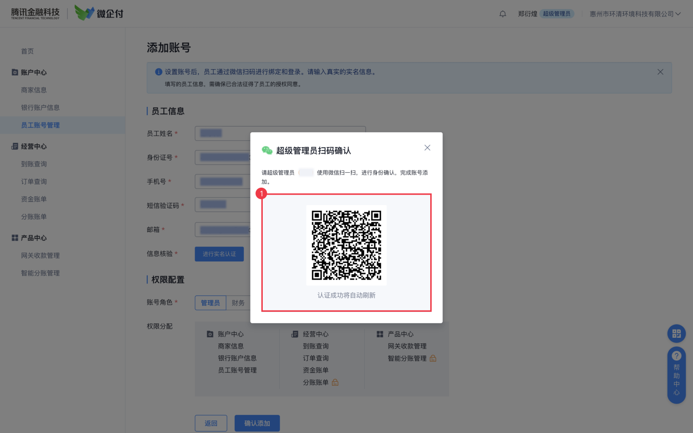Image resolution: width=693 pixels, height=433 pixels.
Task: Click the 产品中心 sidebar section icon
Action: [x=15, y=238]
